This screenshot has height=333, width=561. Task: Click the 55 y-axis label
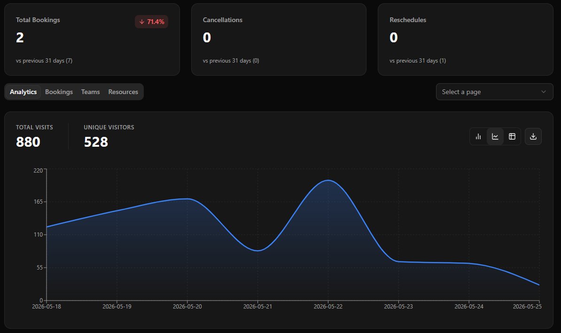click(39, 268)
